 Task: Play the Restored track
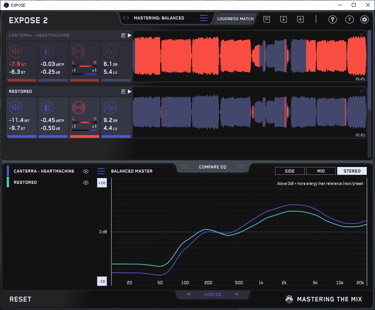[x=129, y=91]
